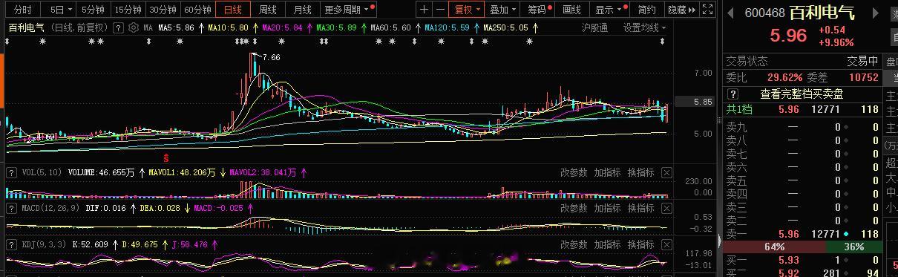Open VOL indicator help question mark
The image size is (898, 277).
[11, 172]
